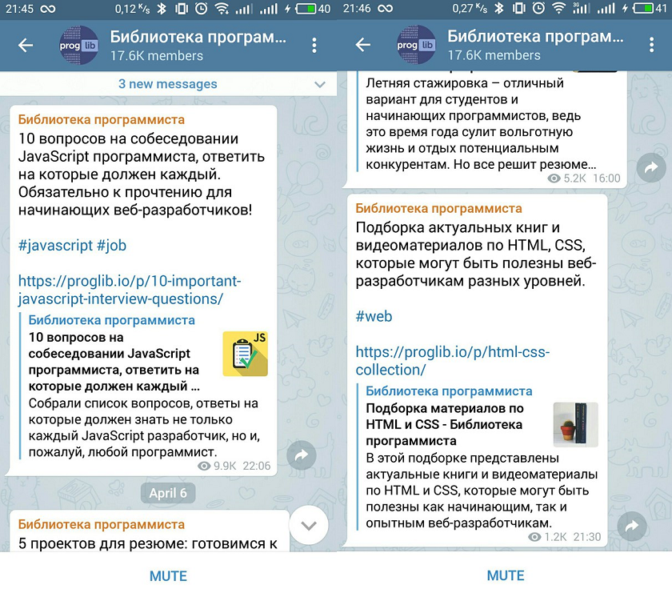Mute the channel in right screenshot
This screenshot has width=672, height=597.
506,575
